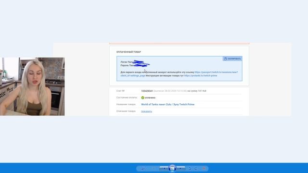Click the Описание товара label
Image resolution: width=308 pixels, height=173 pixels.
[x=126, y=111]
